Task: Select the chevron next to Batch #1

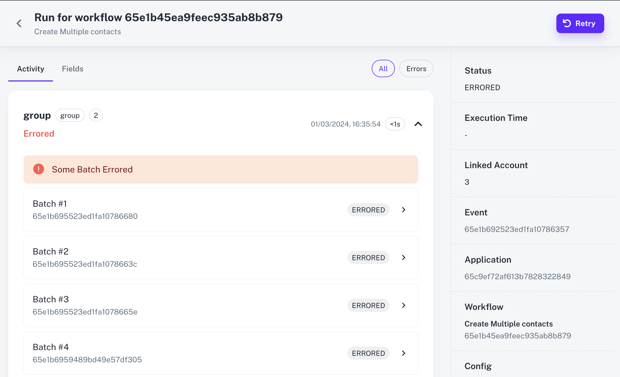Action: tap(404, 209)
